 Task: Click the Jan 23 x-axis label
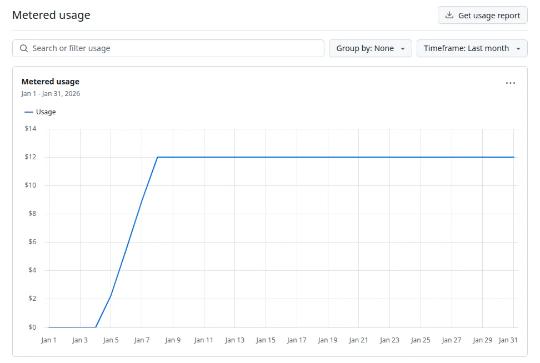389,340
